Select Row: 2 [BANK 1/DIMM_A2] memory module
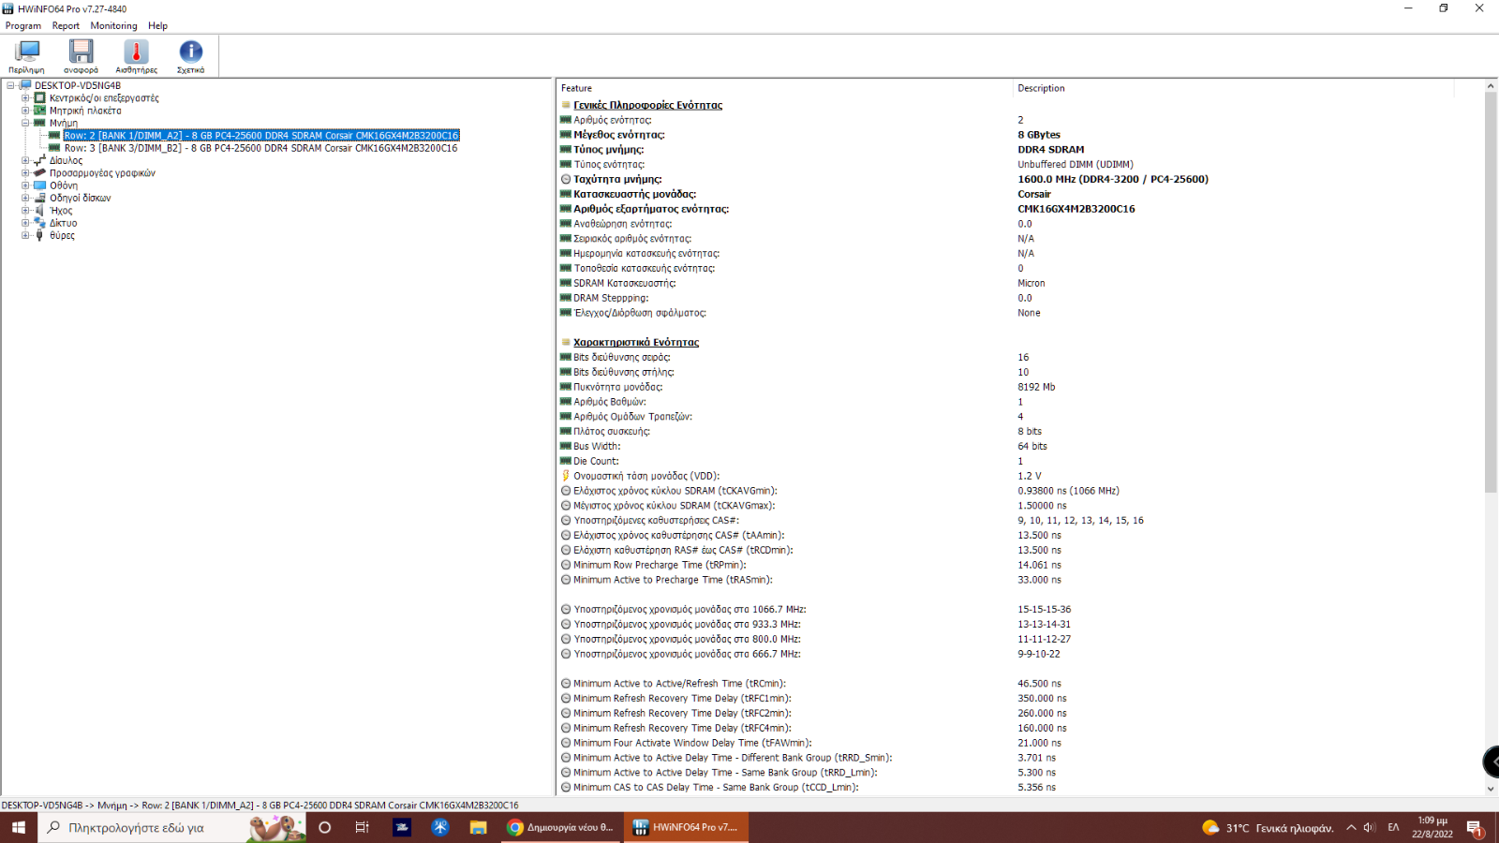 click(x=261, y=136)
